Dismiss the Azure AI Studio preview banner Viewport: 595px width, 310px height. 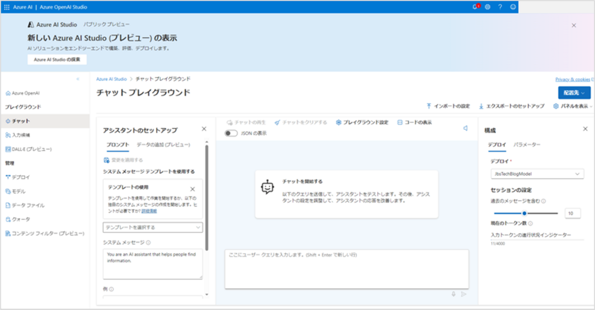click(x=574, y=25)
